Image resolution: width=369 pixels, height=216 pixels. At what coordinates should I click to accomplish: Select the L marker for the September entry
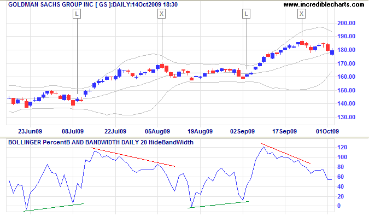pyautogui.click(x=246, y=14)
